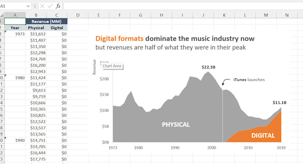Click the Select All corner triangle

(x=2, y=15)
